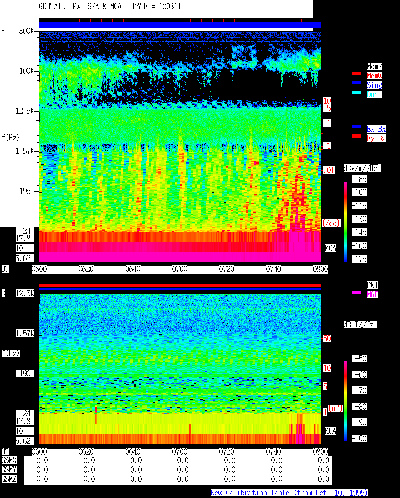Click the red Ey Bz legend swatch
Image resolution: width=400 pixels, height=498 pixels.
pyautogui.click(x=356, y=136)
